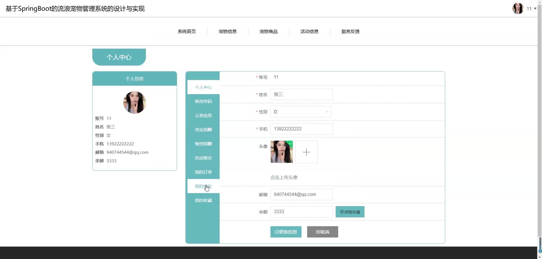Click the plus icon to upload avatar
Viewport: 542px width, 259px height.
pos(306,152)
